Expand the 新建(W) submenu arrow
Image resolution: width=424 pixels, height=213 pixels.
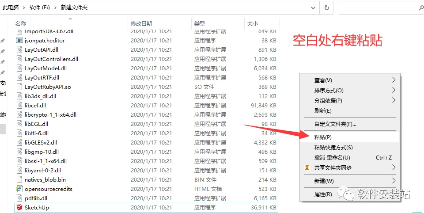click(394, 181)
